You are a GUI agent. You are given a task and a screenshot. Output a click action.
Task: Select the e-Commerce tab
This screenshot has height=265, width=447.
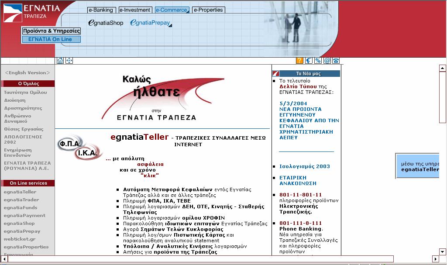172,10
